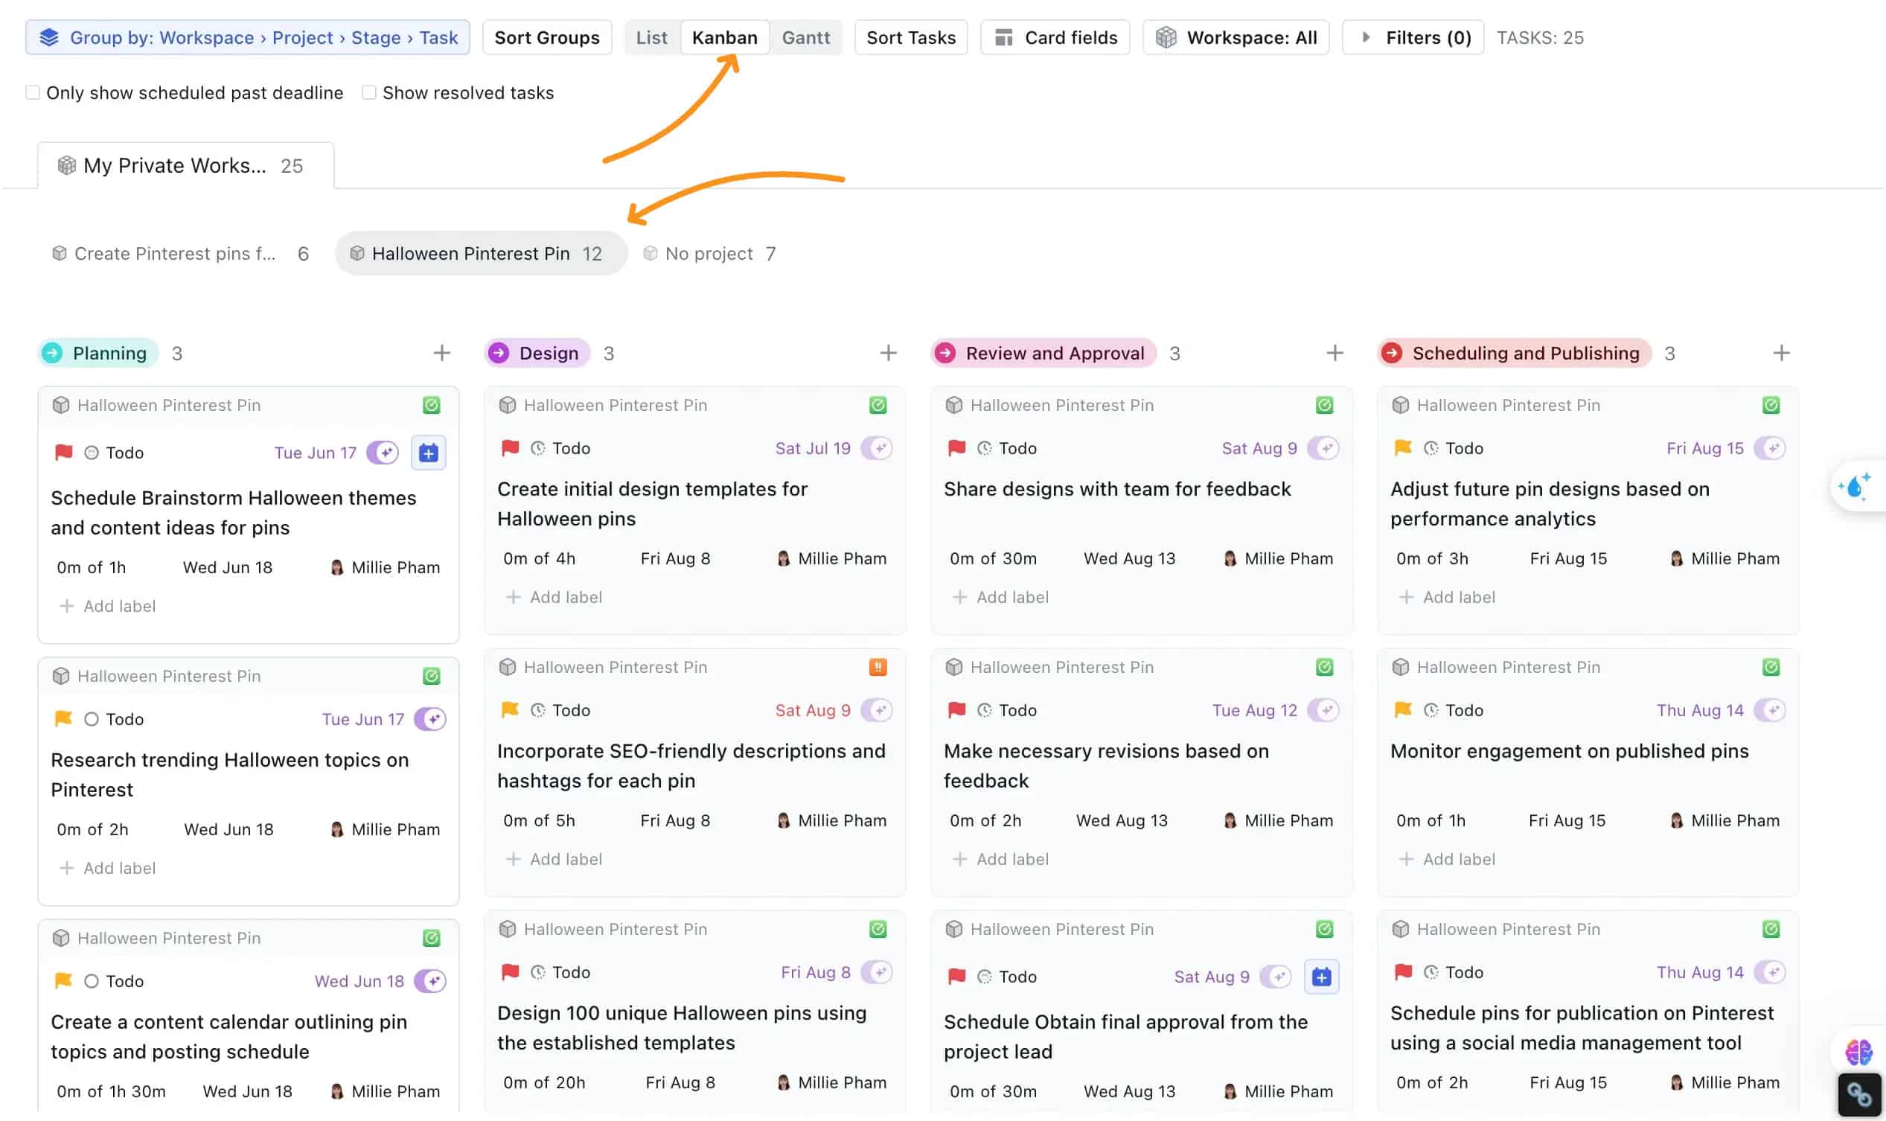The width and height of the screenshot is (1886, 1121).
Task: Toggle auto-schedule on Research trending Halloween topics card
Action: click(430, 719)
